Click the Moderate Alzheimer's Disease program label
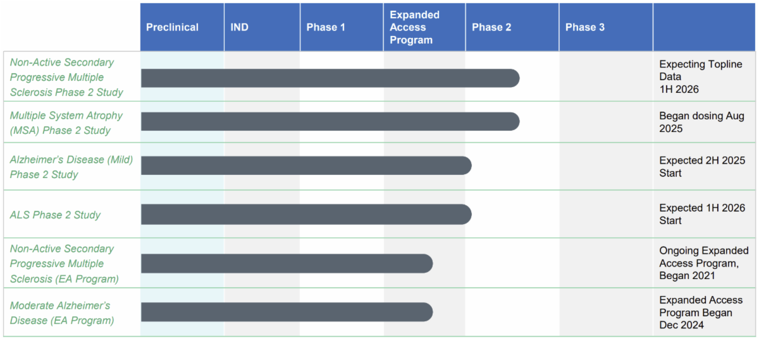Viewport: 759px width, 339px height. pos(61,312)
